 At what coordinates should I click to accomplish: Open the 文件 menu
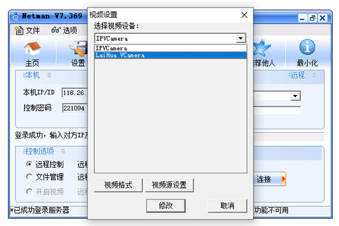(x=28, y=31)
